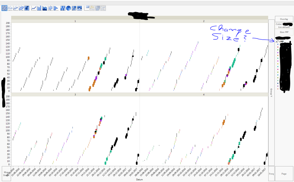Click the Overlay zone button
The width and height of the screenshot is (294, 182).
pyautogui.click(x=283, y=19)
